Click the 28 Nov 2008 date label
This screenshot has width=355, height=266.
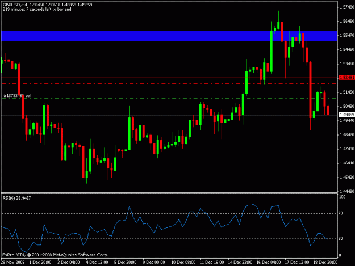12,263
